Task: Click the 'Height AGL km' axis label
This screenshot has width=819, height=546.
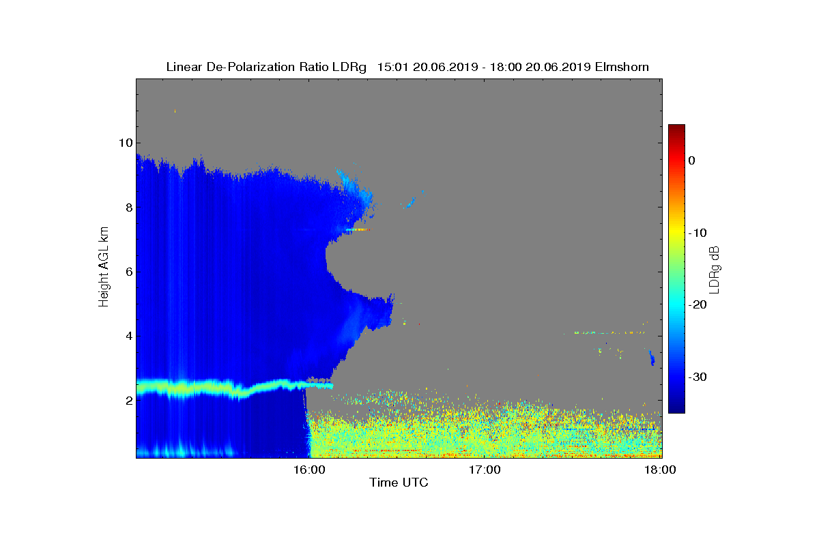Action: click(104, 268)
